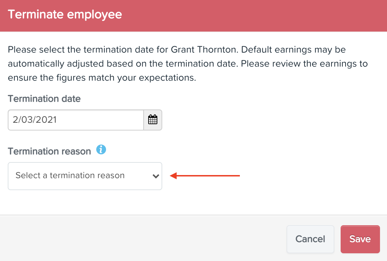Expand the termination reason chevron arrow

point(156,176)
